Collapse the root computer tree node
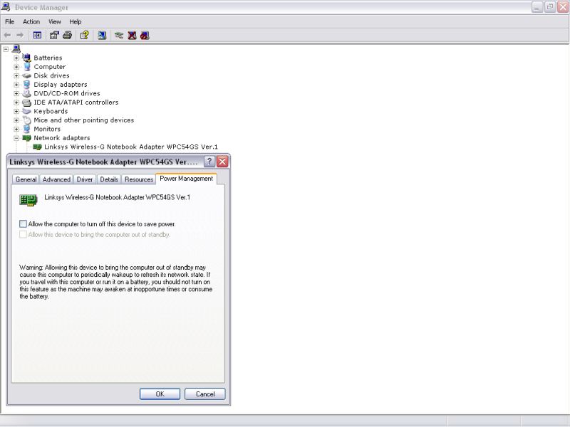570x427 pixels. coord(6,49)
